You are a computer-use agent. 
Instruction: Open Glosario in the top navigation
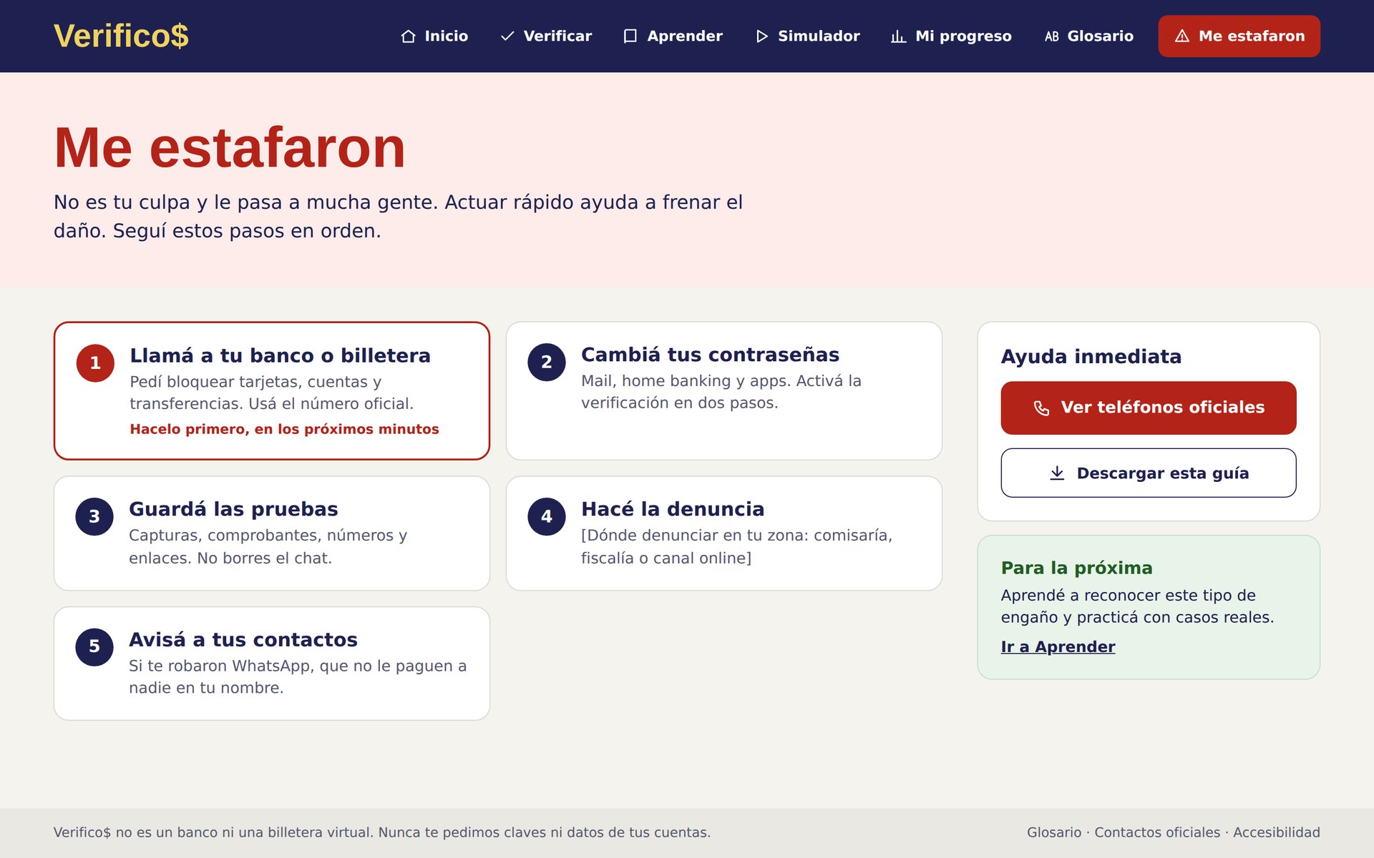coord(1088,36)
